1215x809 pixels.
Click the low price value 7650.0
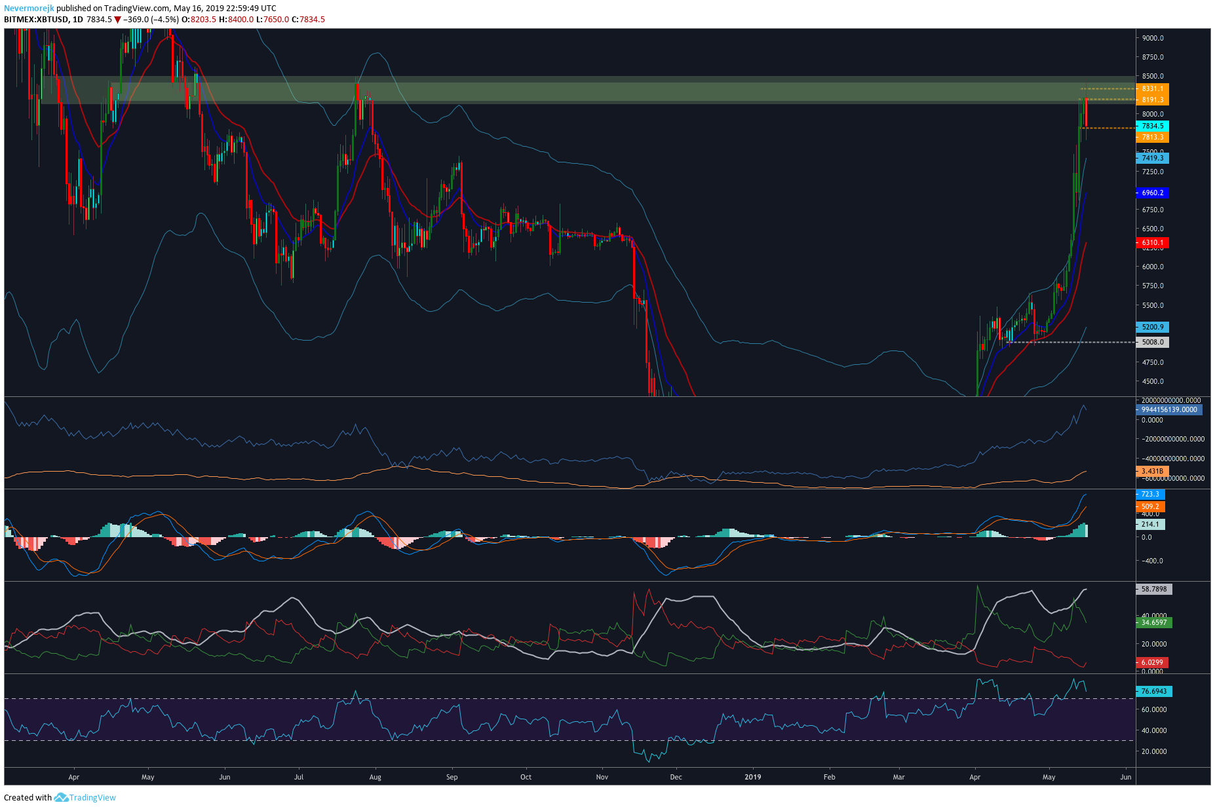click(276, 20)
